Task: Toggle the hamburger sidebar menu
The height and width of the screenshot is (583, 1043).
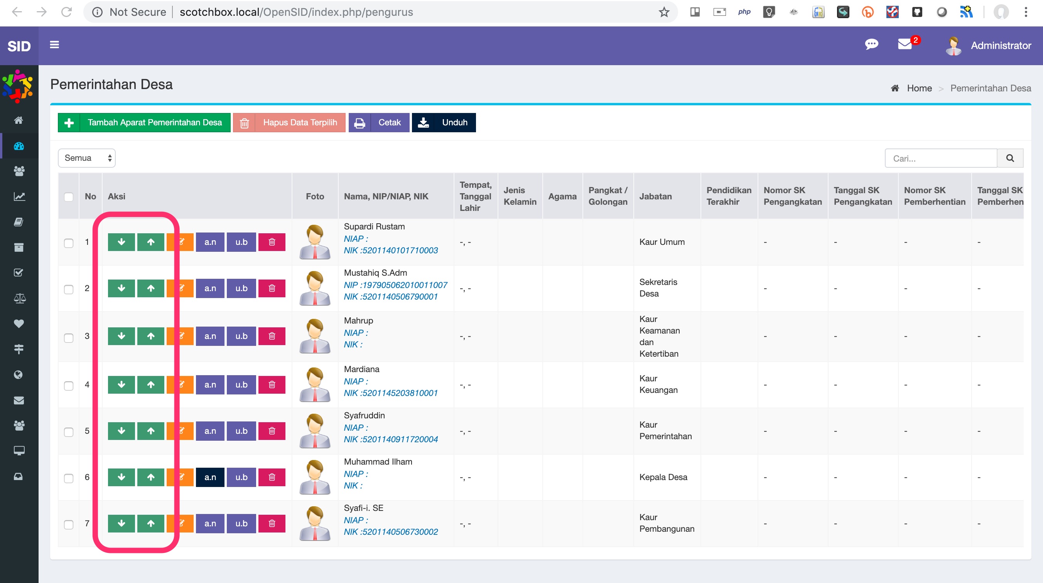Action: coord(54,45)
